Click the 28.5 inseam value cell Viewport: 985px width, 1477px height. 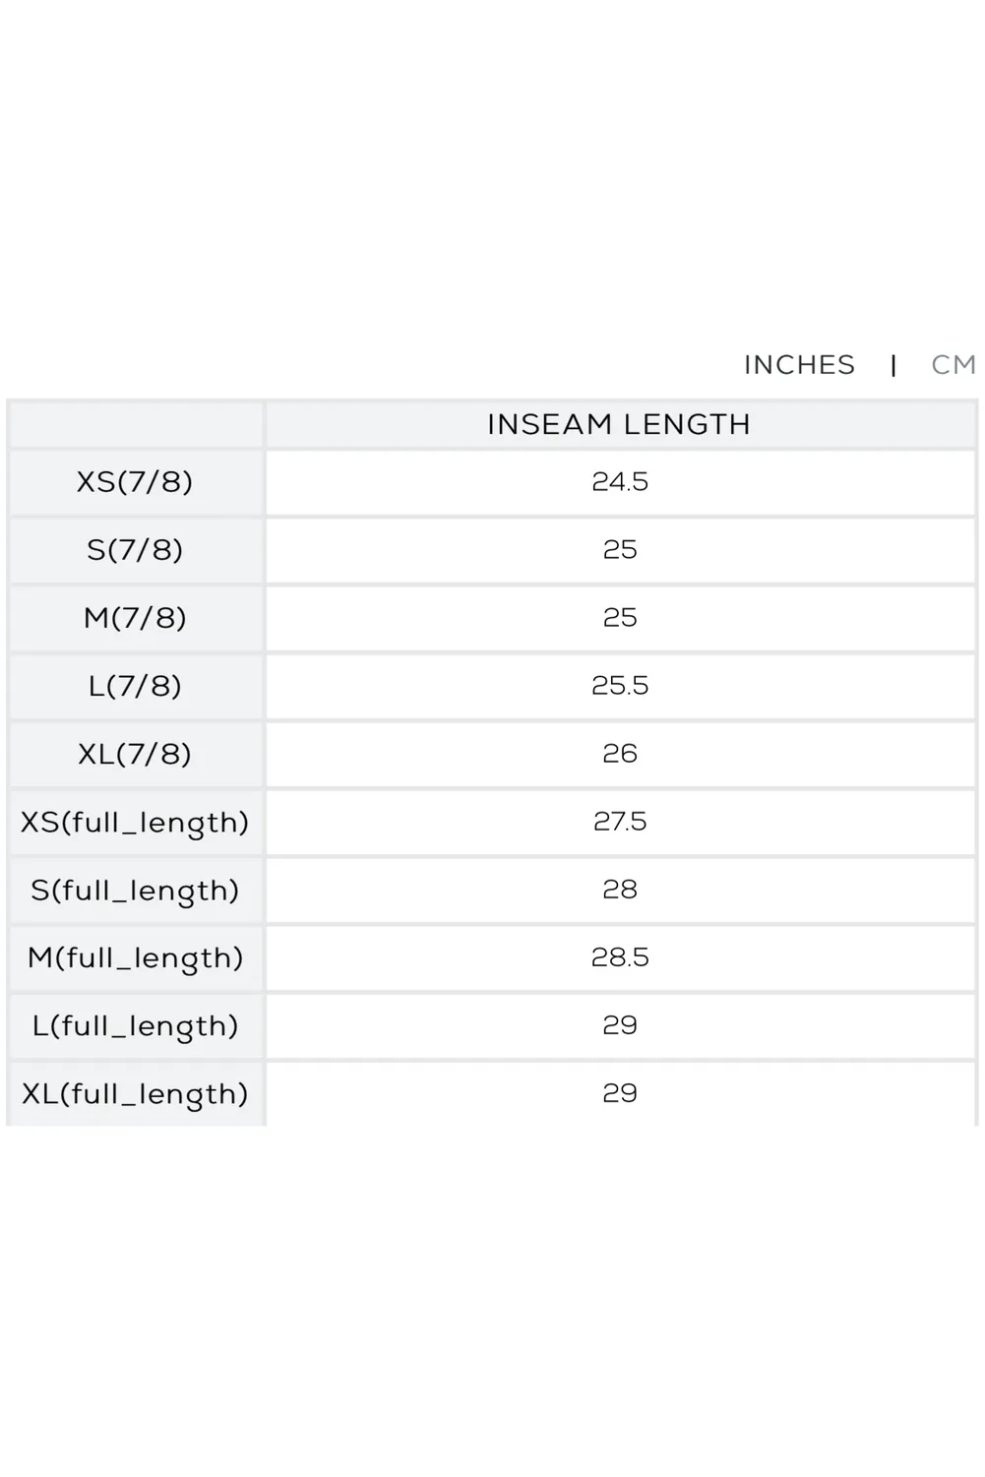[620, 957]
